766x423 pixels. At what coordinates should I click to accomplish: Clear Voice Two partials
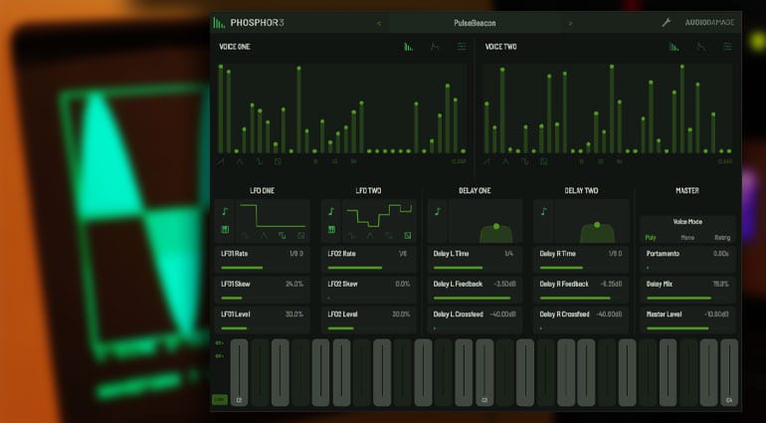pos(725,161)
